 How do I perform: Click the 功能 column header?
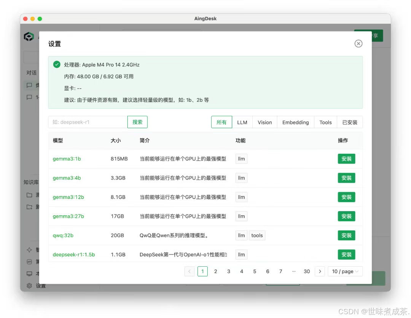[241, 140]
